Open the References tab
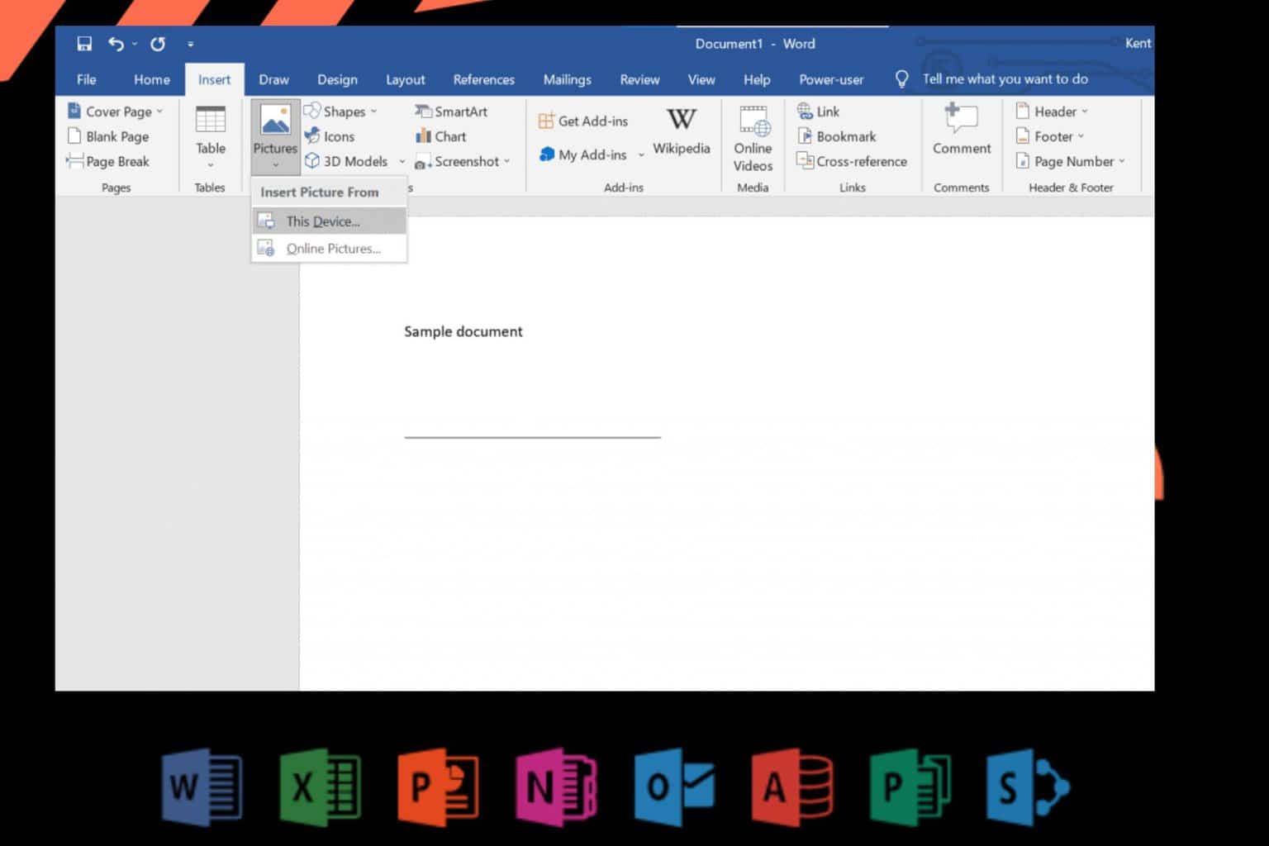The height and width of the screenshot is (846, 1269). [x=483, y=79]
